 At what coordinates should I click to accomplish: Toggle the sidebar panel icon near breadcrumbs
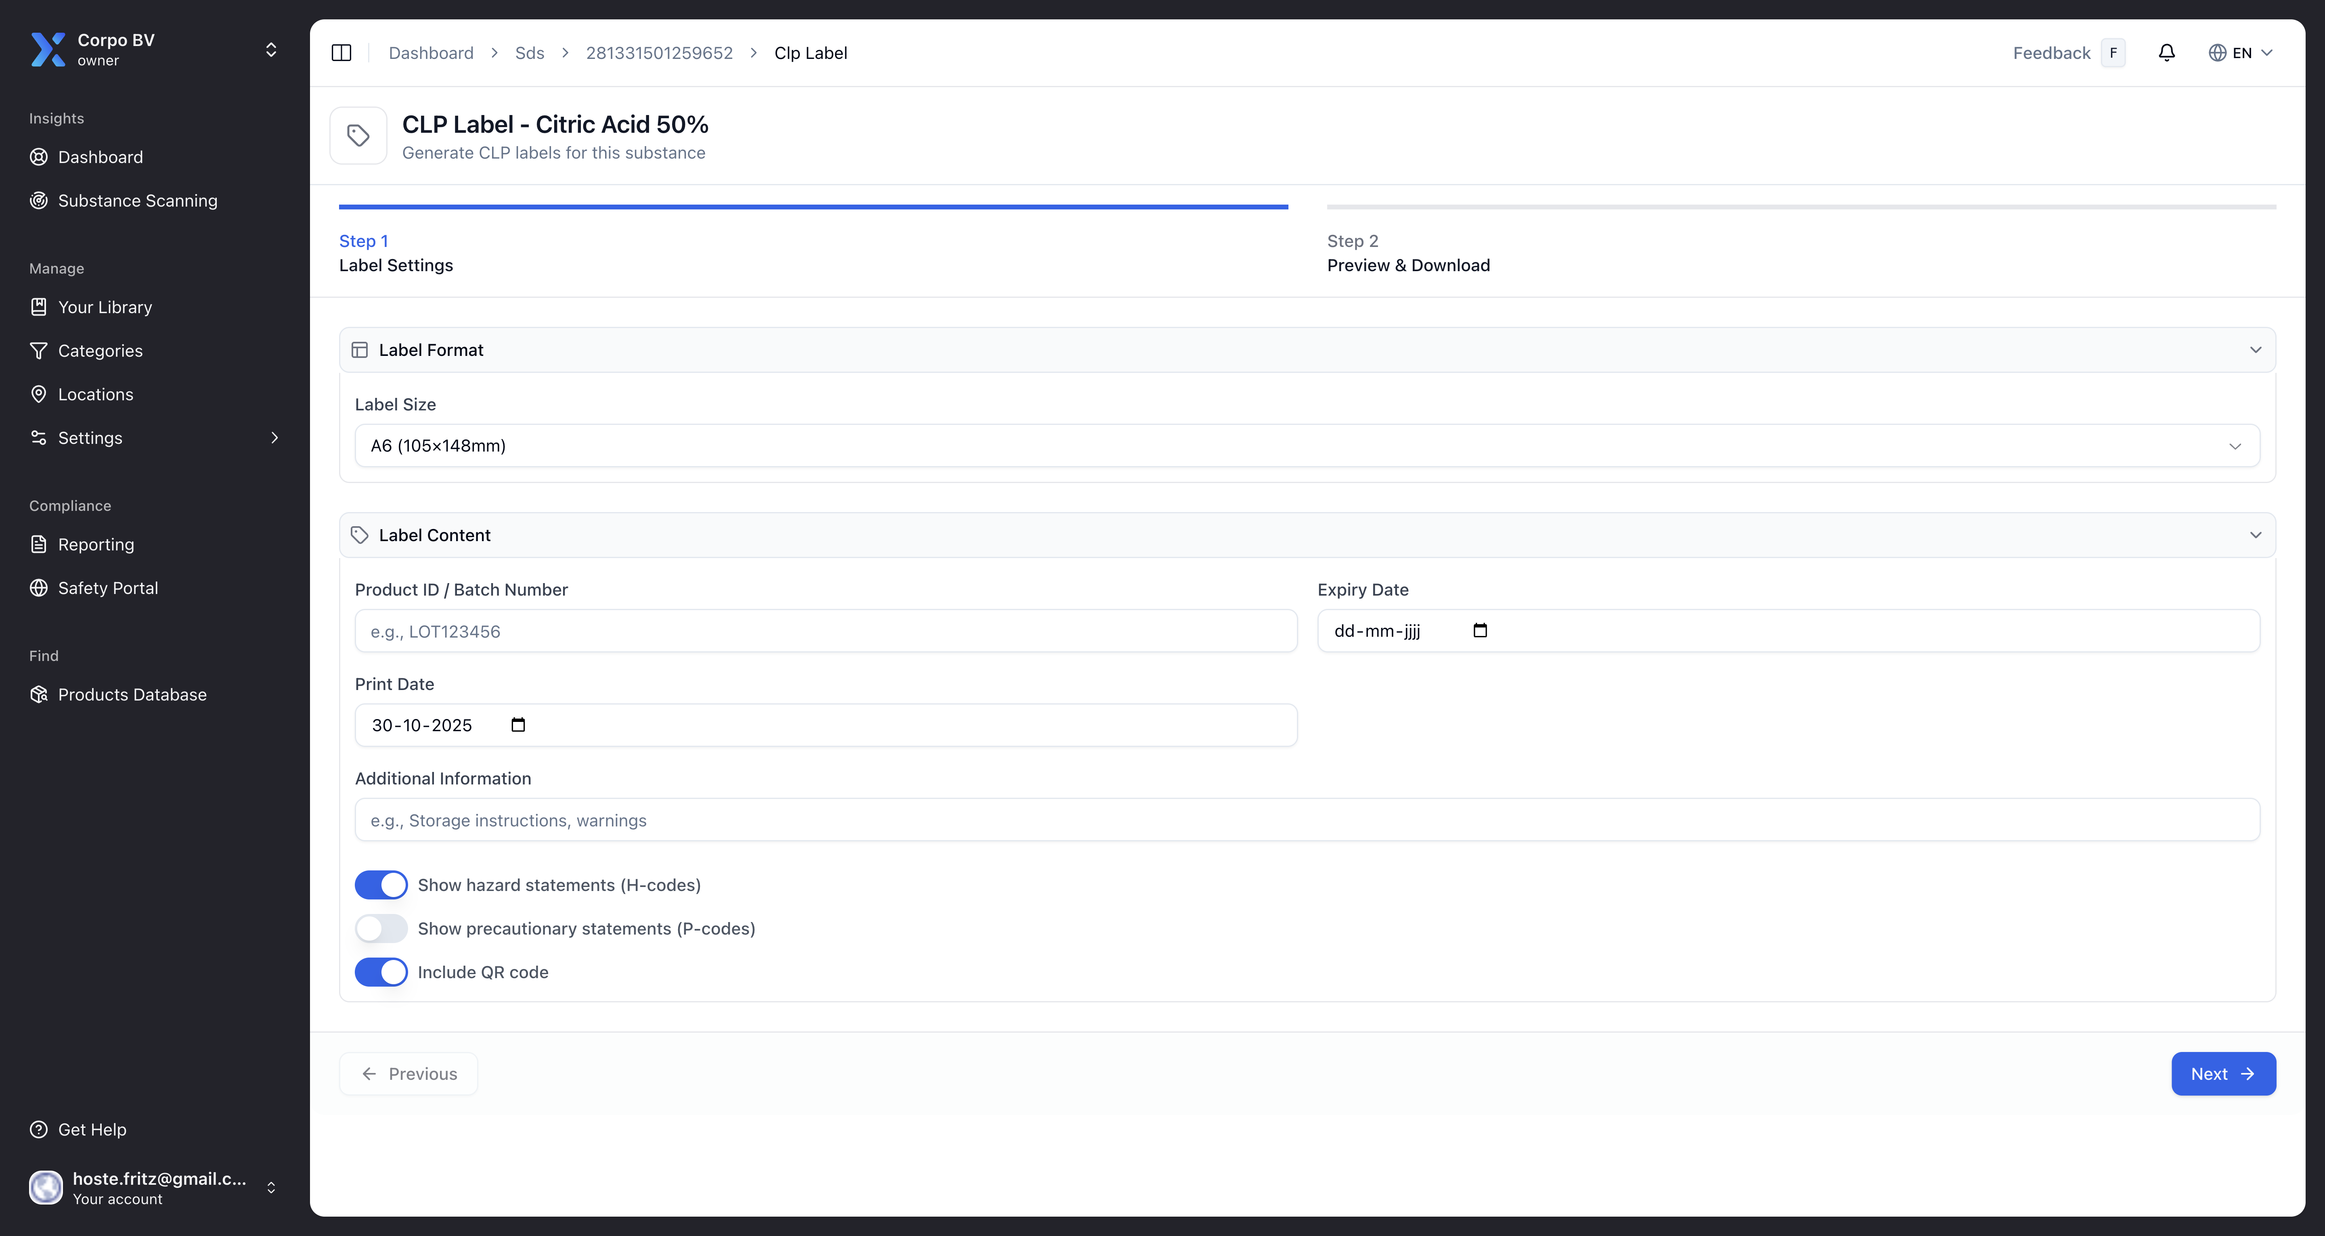click(x=342, y=52)
